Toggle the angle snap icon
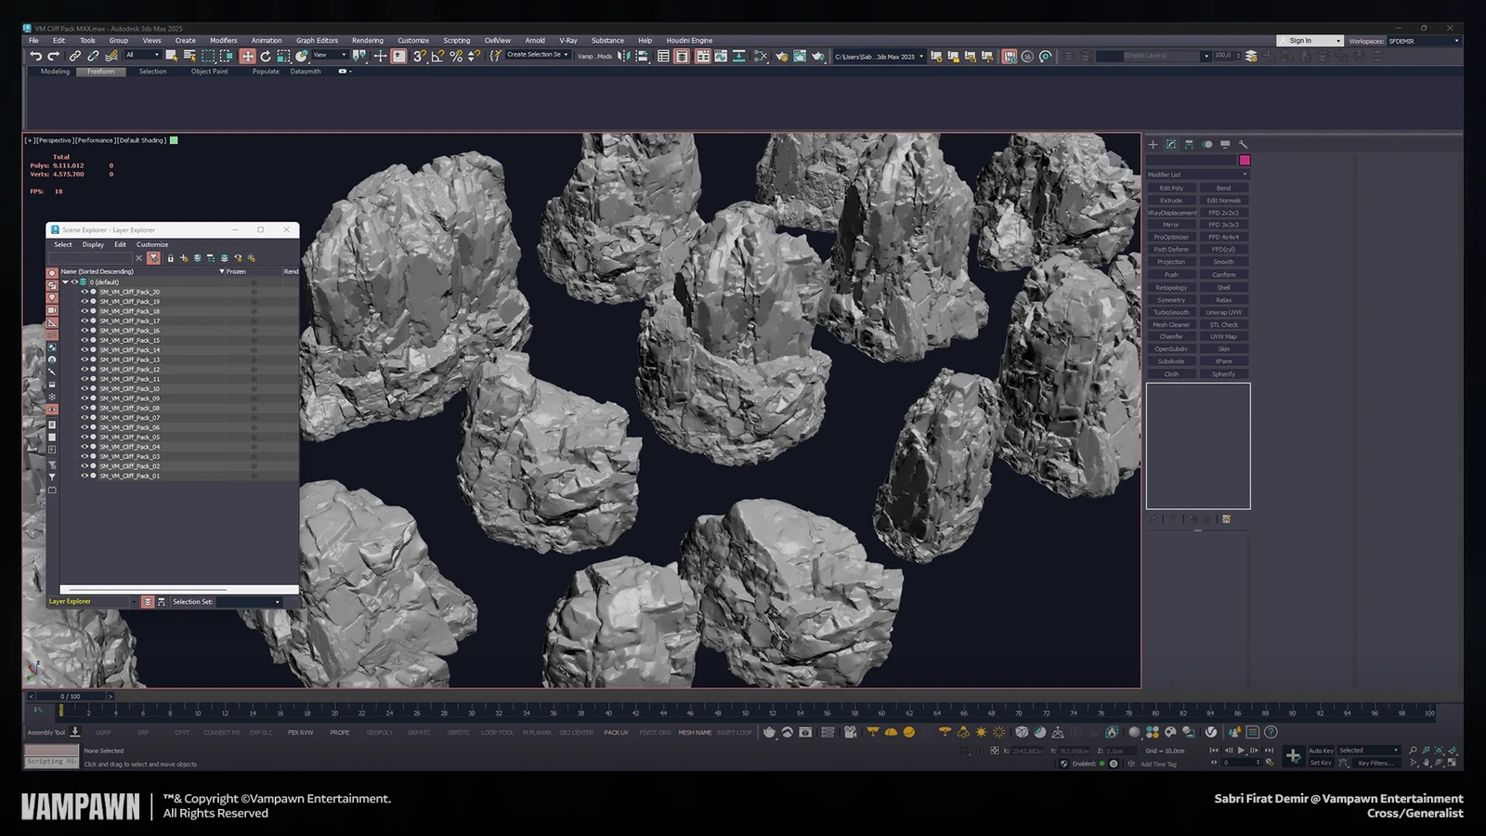This screenshot has width=1486, height=836. click(x=437, y=56)
